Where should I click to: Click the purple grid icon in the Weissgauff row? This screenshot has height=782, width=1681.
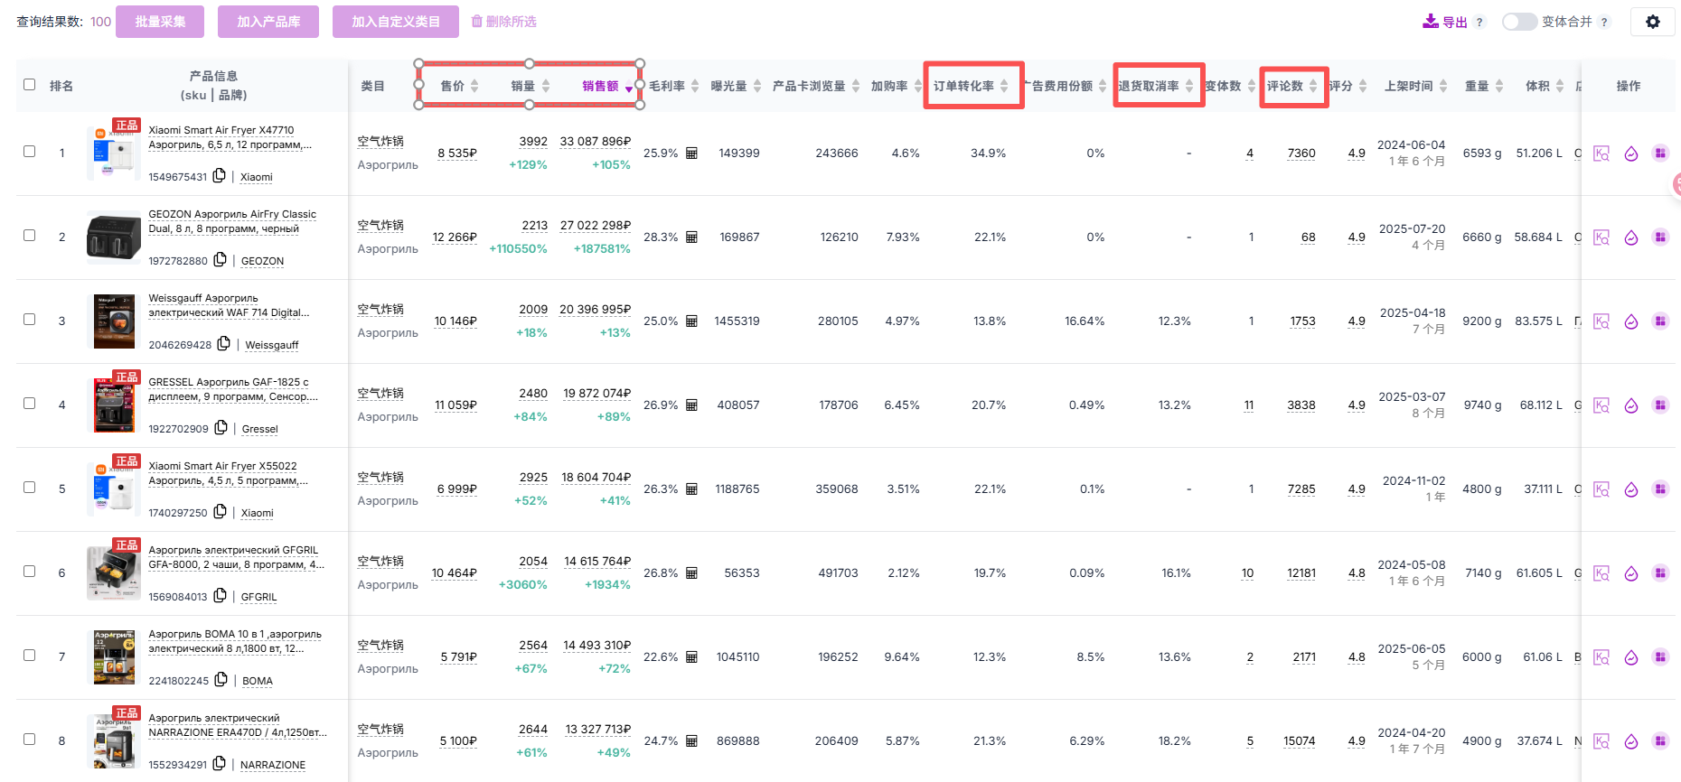click(x=1660, y=321)
